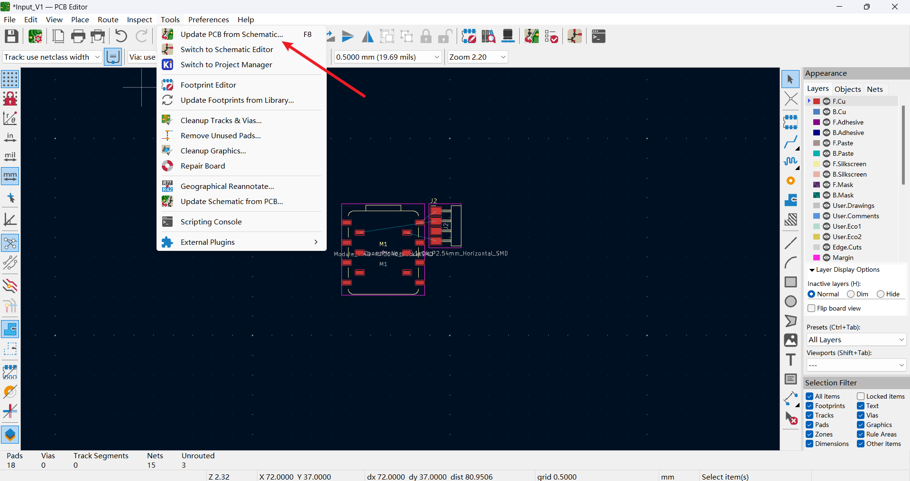Switch units to mils icon
The height and width of the screenshot is (481, 910).
tap(10, 157)
